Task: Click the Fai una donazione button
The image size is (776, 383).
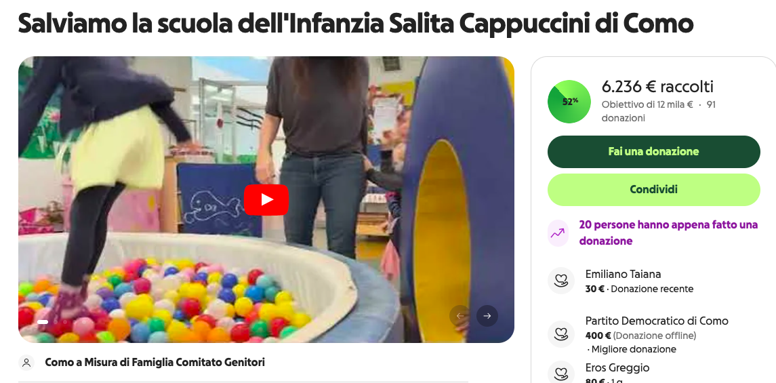Action: [653, 151]
